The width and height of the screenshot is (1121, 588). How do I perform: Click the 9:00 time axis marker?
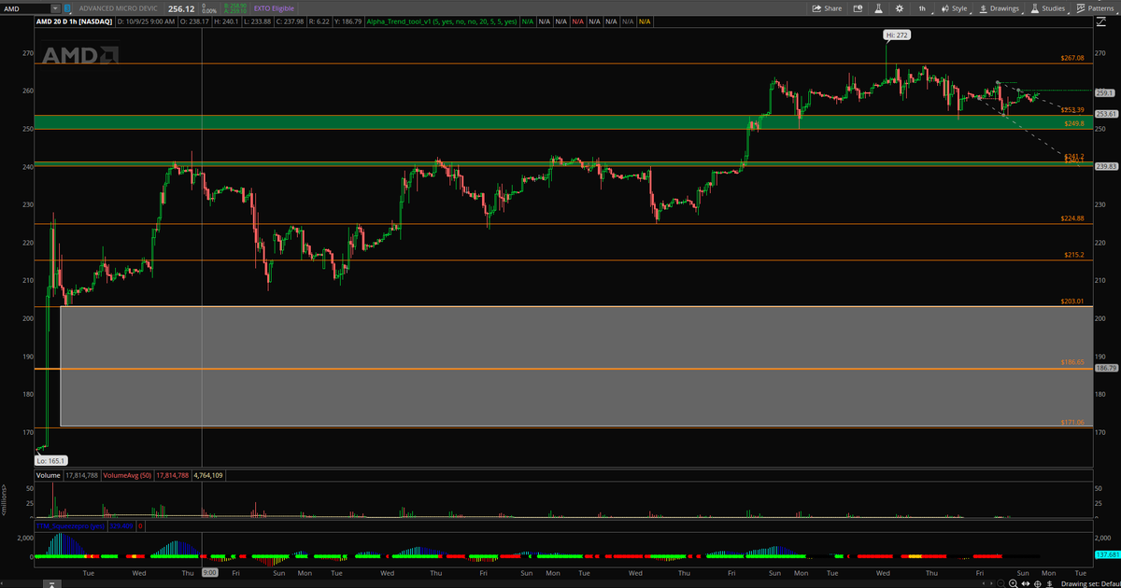[x=210, y=571]
